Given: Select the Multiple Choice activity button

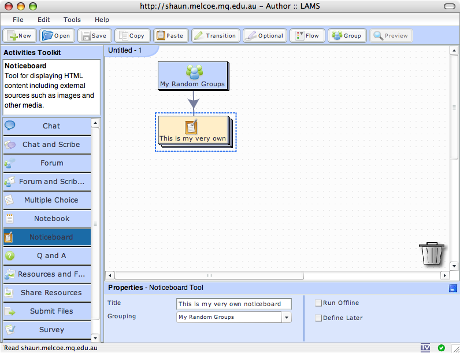Looking at the screenshot, I should click(51, 200).
